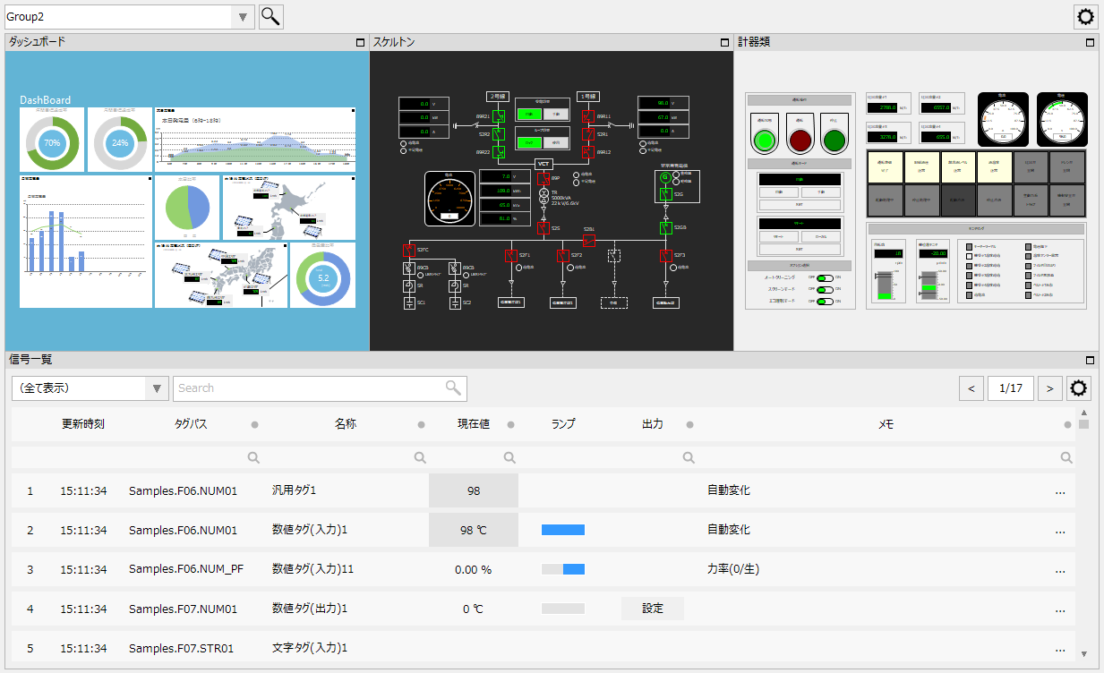Click the 手動 mode button in 計器類 panel

coord(821,192)
